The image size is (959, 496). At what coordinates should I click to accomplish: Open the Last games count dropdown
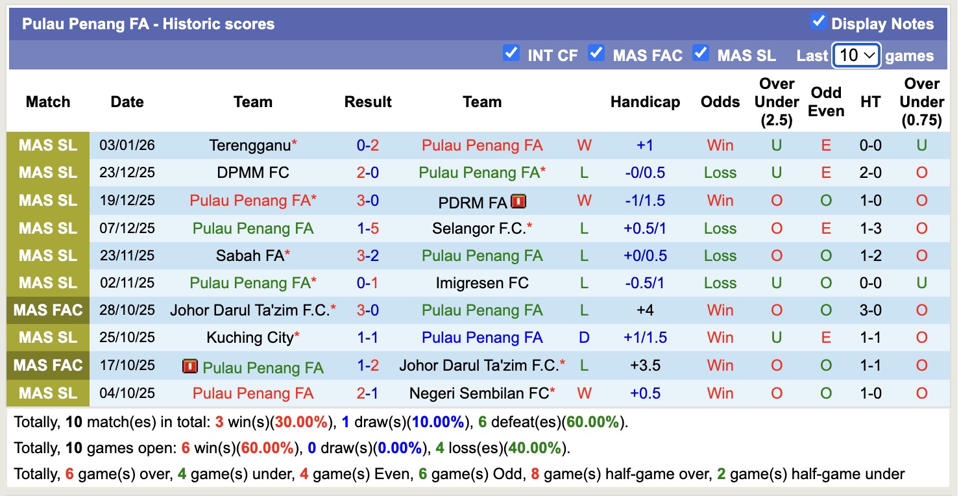tap(855, 55)
